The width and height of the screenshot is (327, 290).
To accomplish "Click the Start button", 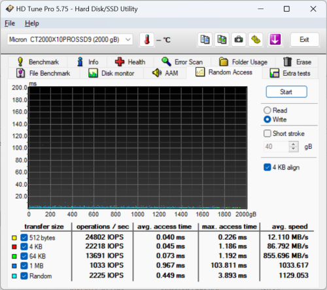I will pos(286,92).
